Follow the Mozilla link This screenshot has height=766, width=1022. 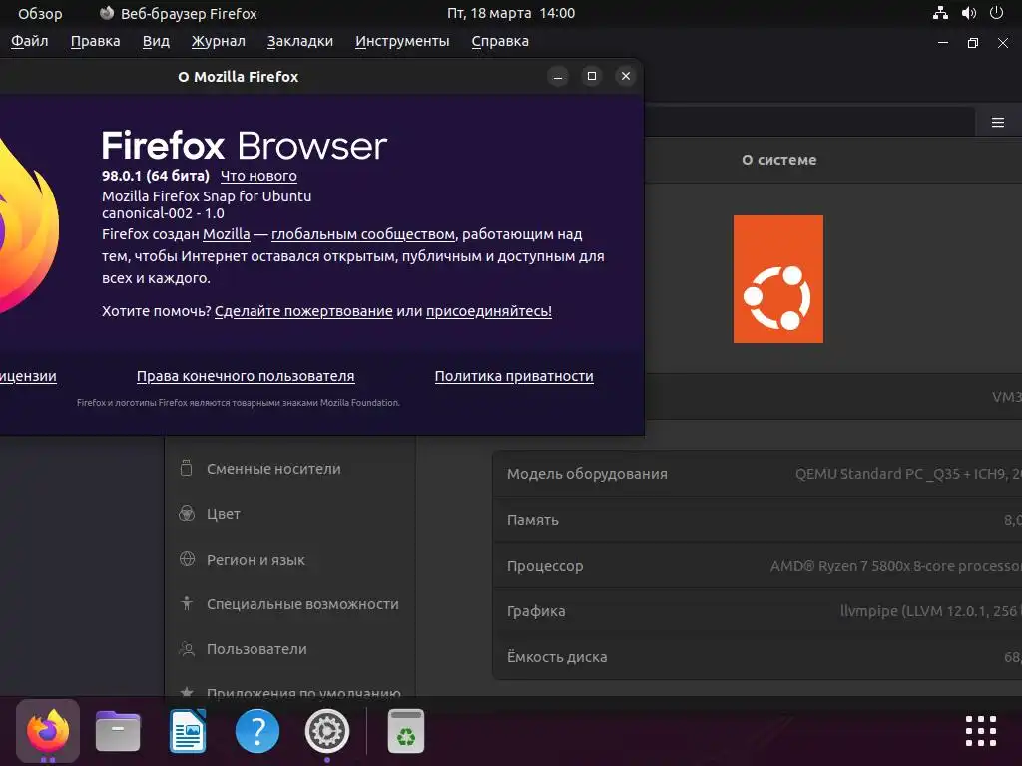click(x=227, y=234)
